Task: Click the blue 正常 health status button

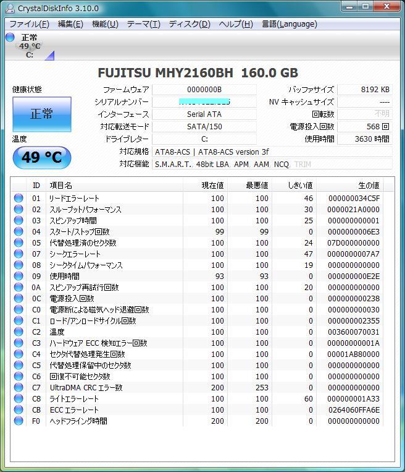Action: [42, 114]
